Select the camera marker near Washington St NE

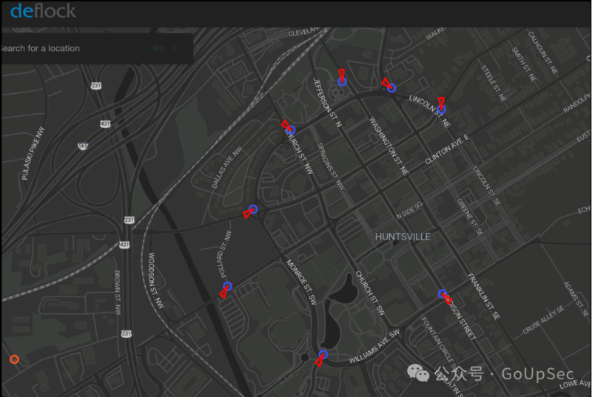391,87
